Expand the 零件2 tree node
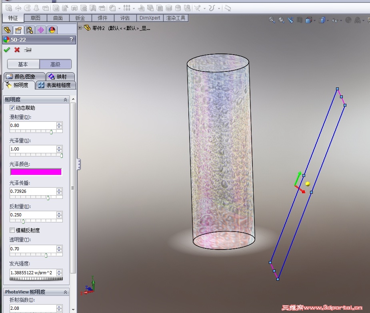The image size is (370, 313). [80, 28]
